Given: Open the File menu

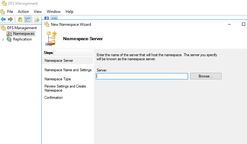Looking at the screenshot, I should 10,12.
